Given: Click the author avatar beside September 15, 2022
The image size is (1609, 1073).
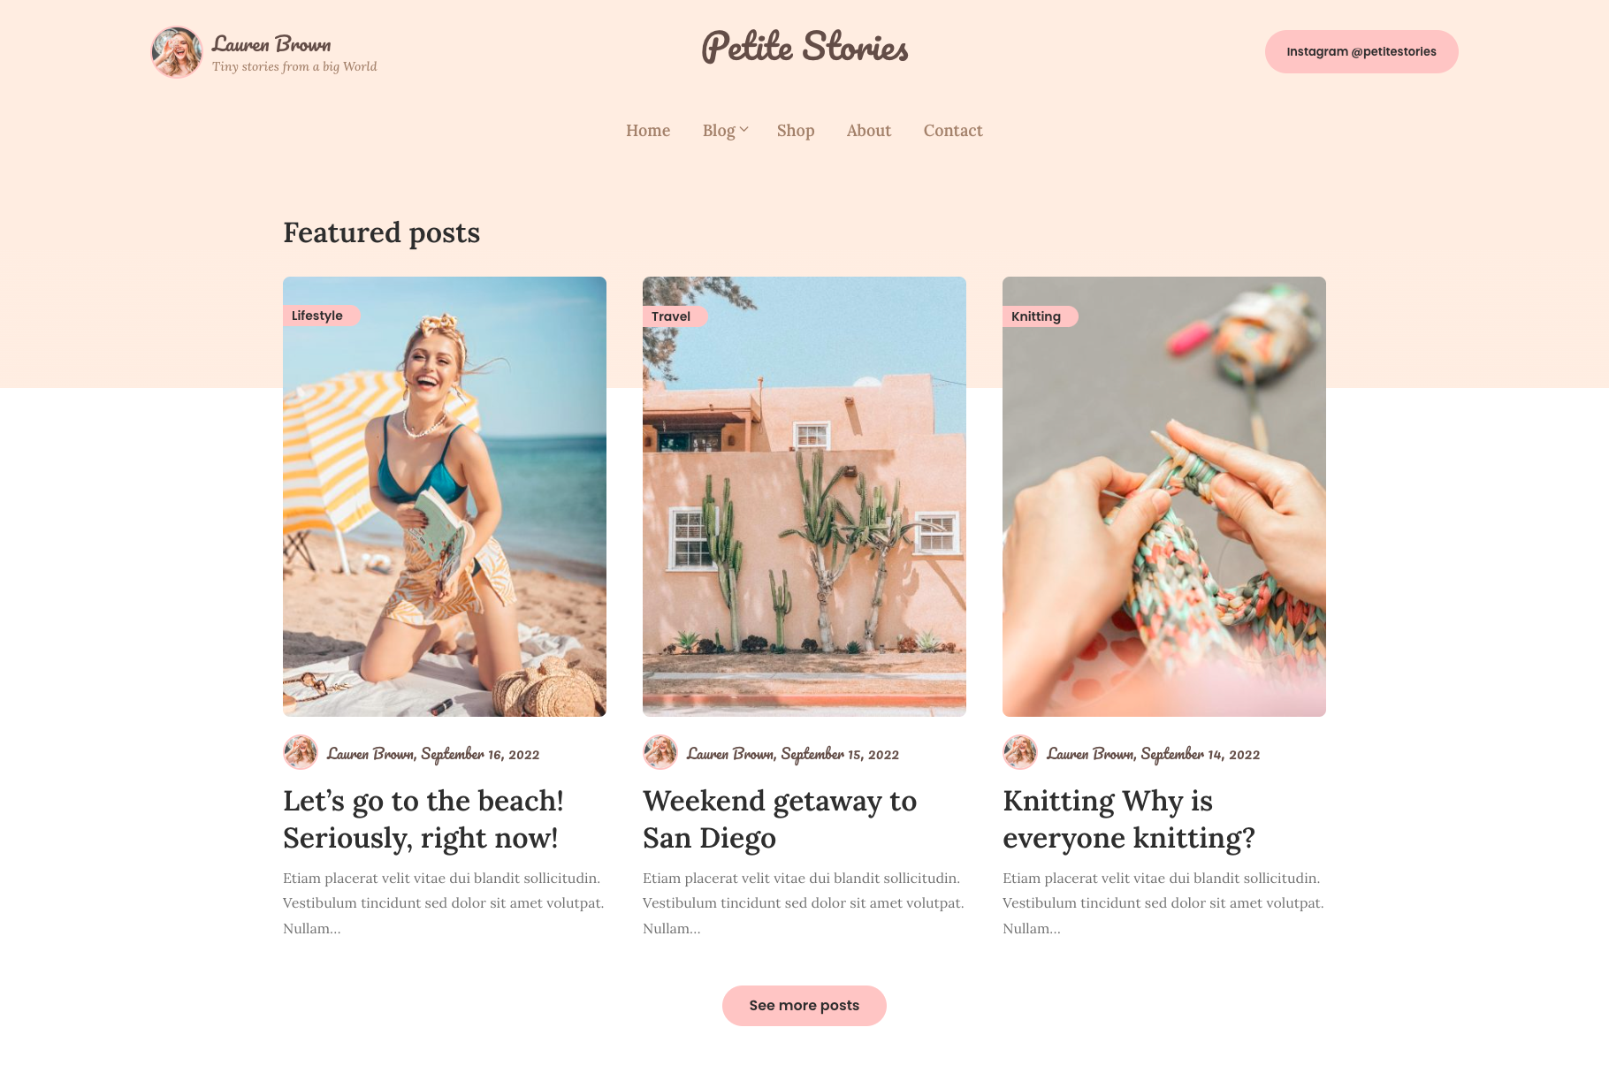Looking at the screenshot, I should click(x=660, y=752).
